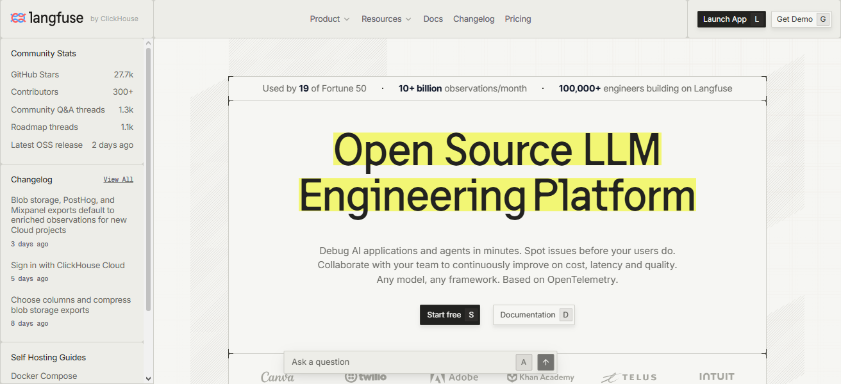
Task: Open View All changelog link
Action: coord(119,180)
